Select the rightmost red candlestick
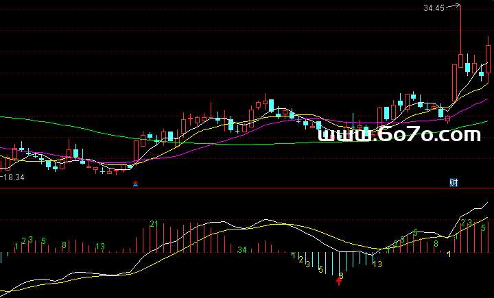 tap(489, 58)
